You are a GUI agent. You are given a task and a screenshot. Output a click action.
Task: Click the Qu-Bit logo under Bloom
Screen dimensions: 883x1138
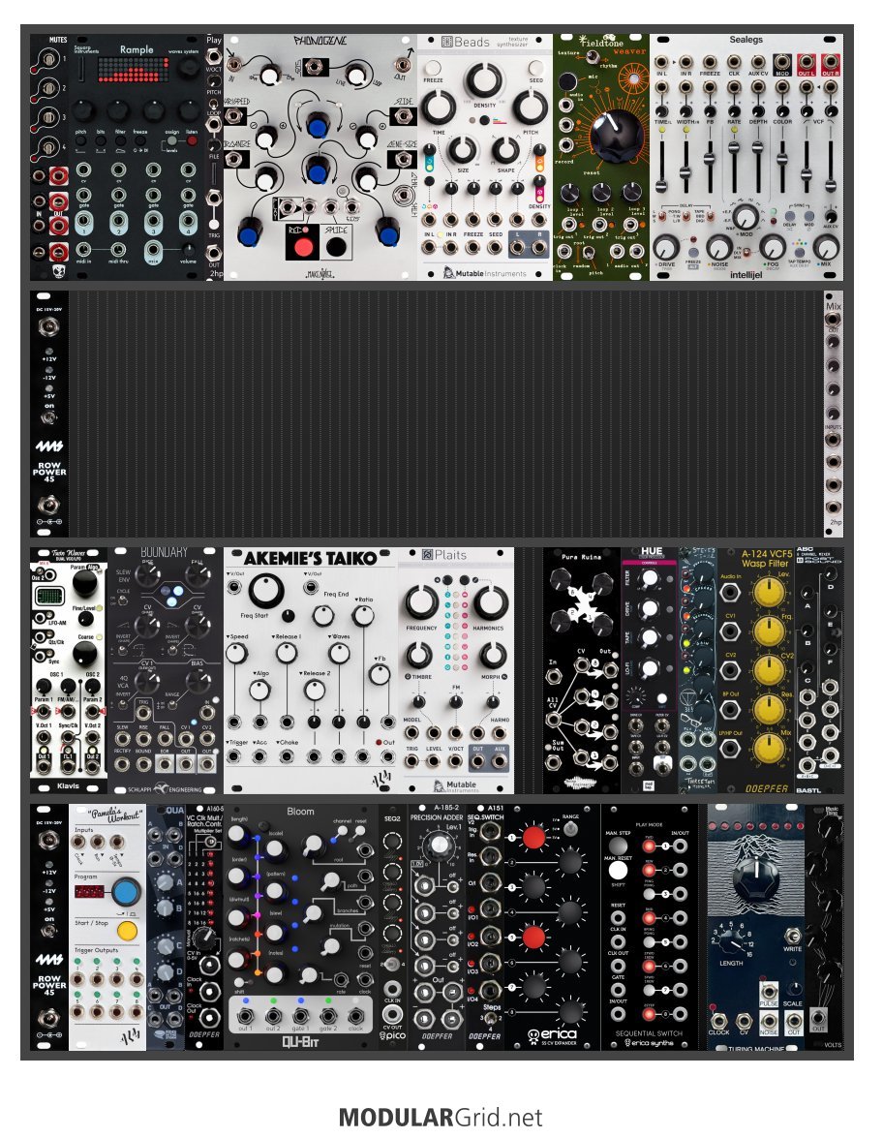coord(300,1042)
